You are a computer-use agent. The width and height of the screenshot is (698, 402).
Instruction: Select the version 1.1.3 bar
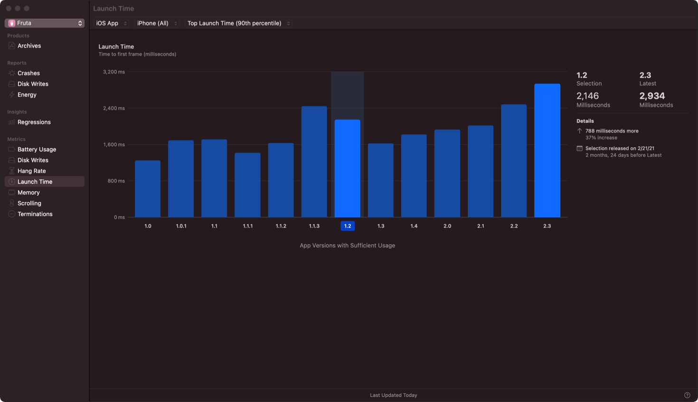point(314,162)
